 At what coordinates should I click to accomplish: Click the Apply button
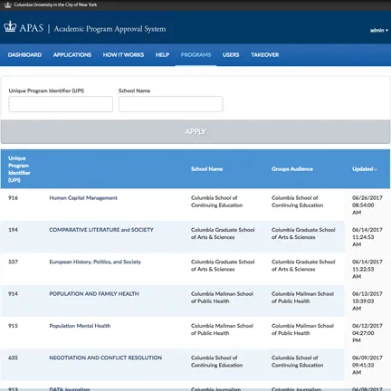point(195,131)
